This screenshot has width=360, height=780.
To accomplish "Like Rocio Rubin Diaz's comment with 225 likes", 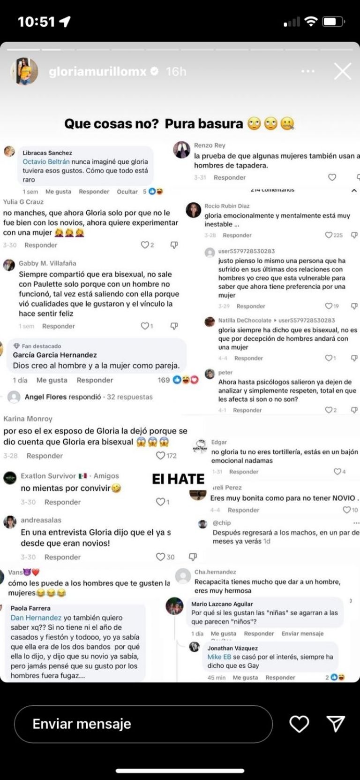I will 329,235.
